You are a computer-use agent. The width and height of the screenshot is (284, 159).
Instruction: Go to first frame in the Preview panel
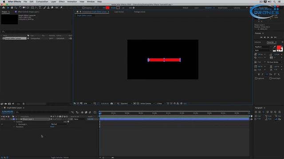click(261, 37)
